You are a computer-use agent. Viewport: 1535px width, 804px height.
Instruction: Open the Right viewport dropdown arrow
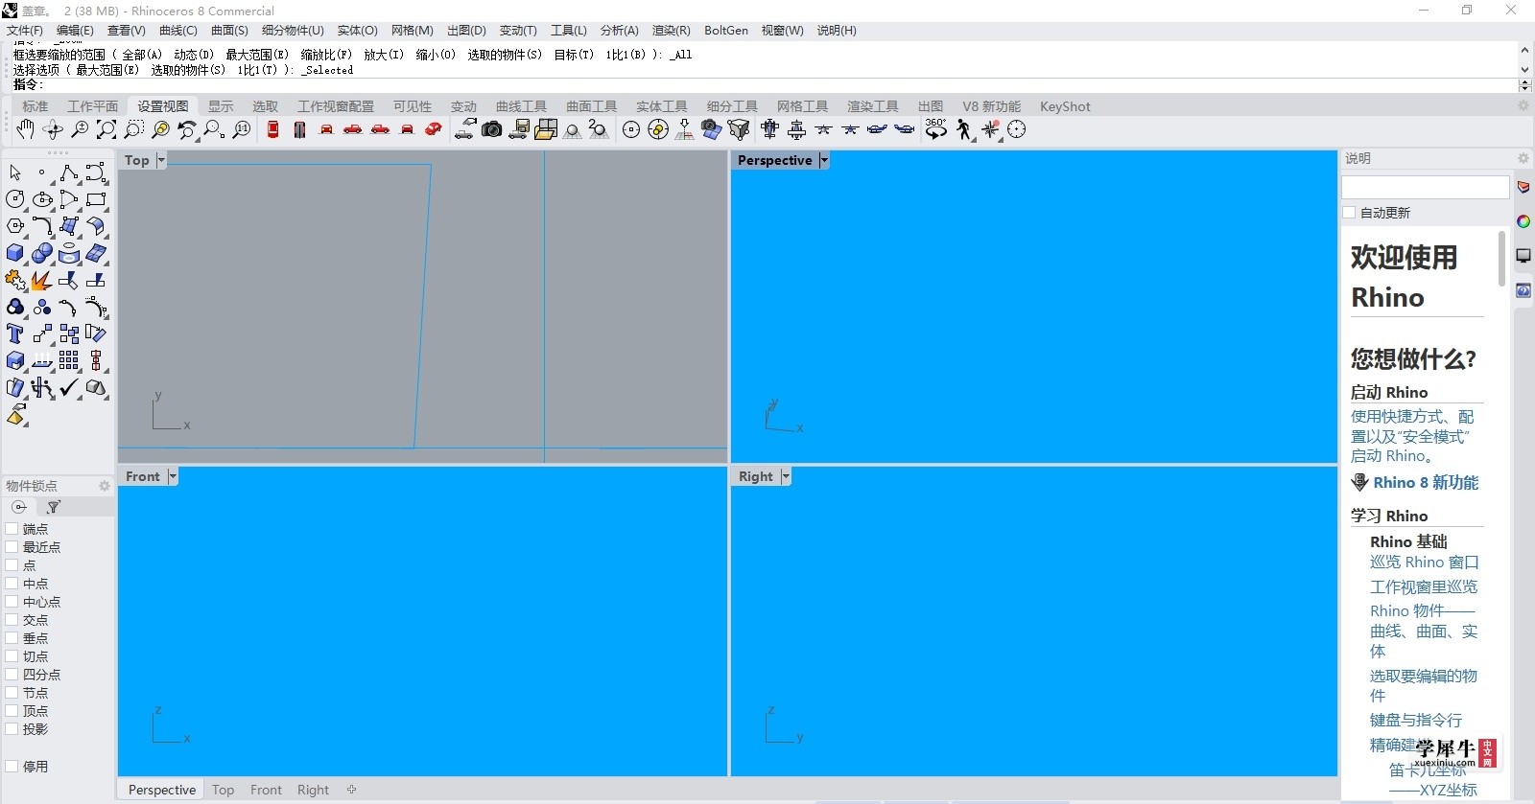(786, 476)
